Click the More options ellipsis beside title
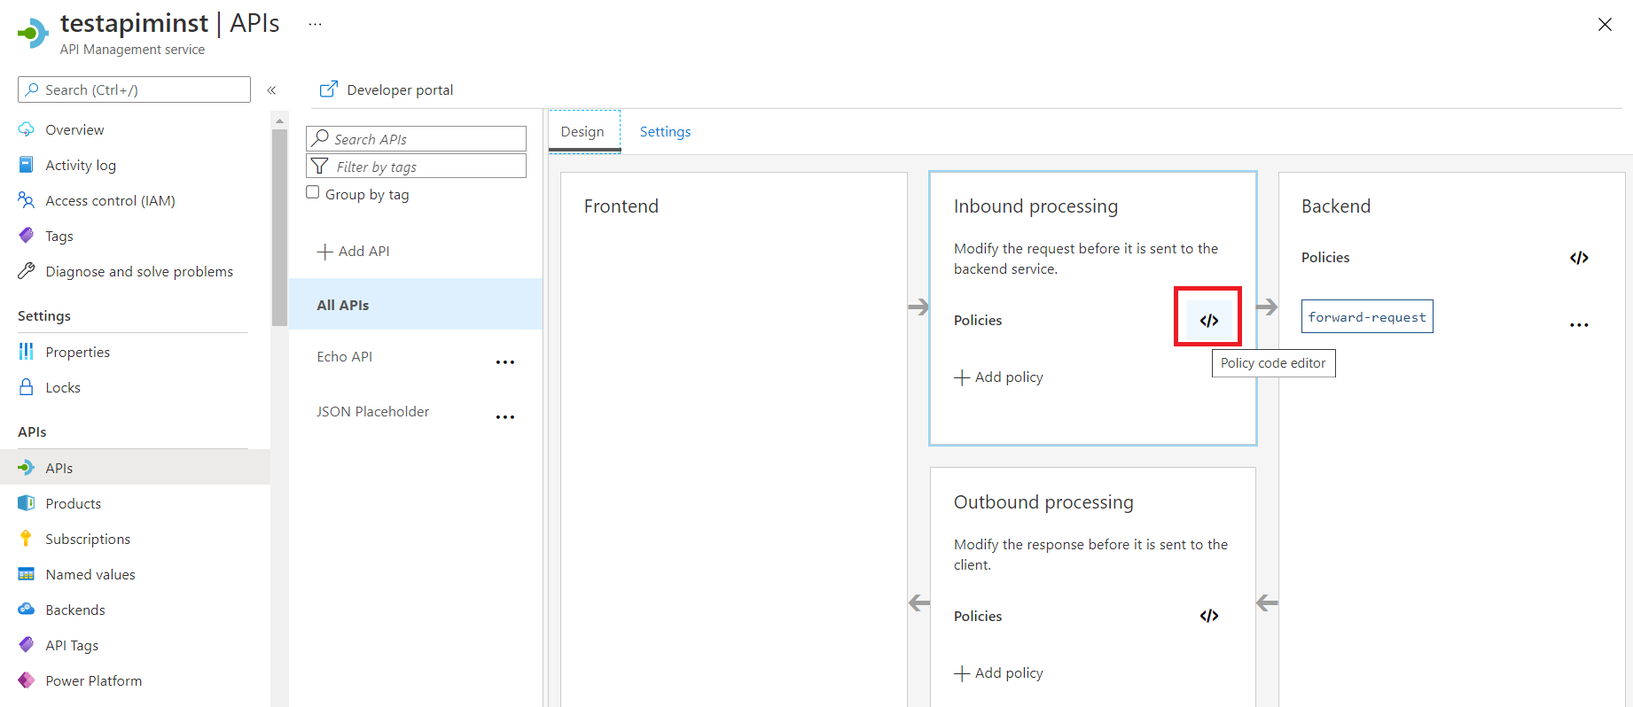 click(315, 25)
